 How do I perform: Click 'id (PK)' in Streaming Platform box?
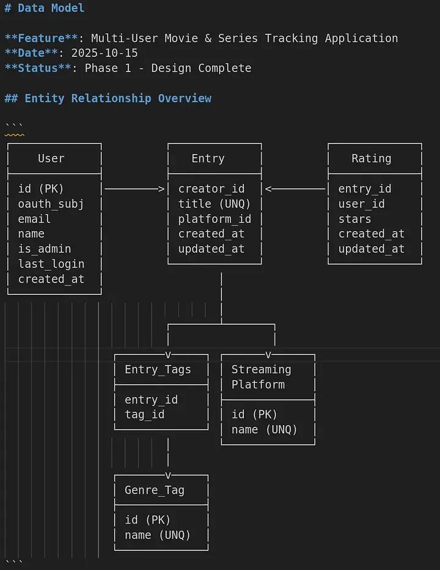point(254,415)
